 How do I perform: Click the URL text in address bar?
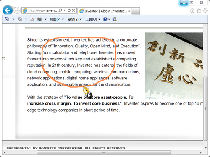click(x=43, y=10)
